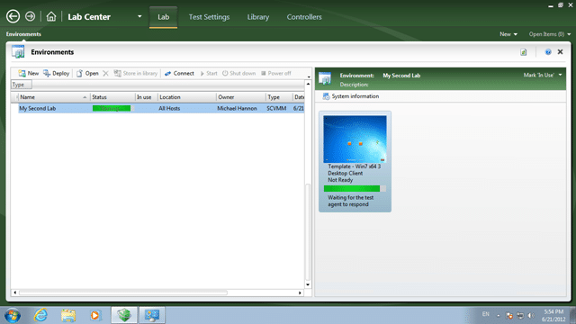Image resolution: width=576 pixels, height=324 pixels.
Task: Click the VM readiness progress bar
Action: click(355, 188)
